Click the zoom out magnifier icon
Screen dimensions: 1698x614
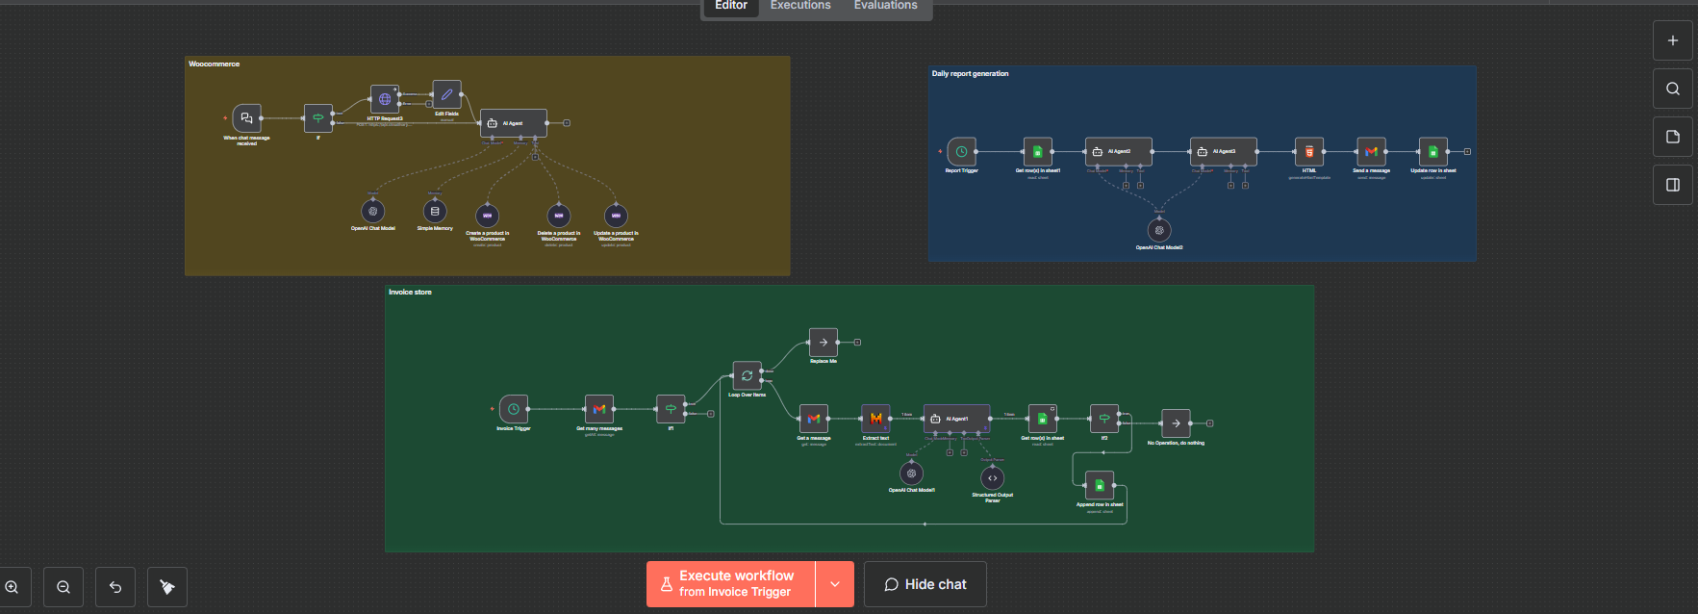point(63,587)
